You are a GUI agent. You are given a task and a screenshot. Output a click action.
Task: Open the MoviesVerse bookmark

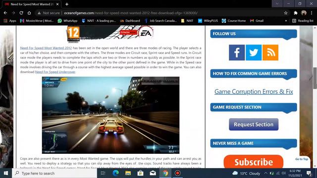[37, 21]
